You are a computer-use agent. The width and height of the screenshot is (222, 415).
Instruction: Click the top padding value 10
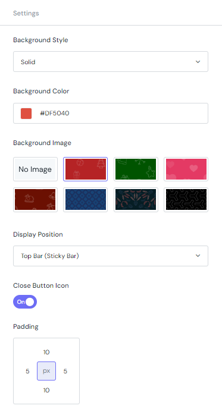click(x=46, y=352)
